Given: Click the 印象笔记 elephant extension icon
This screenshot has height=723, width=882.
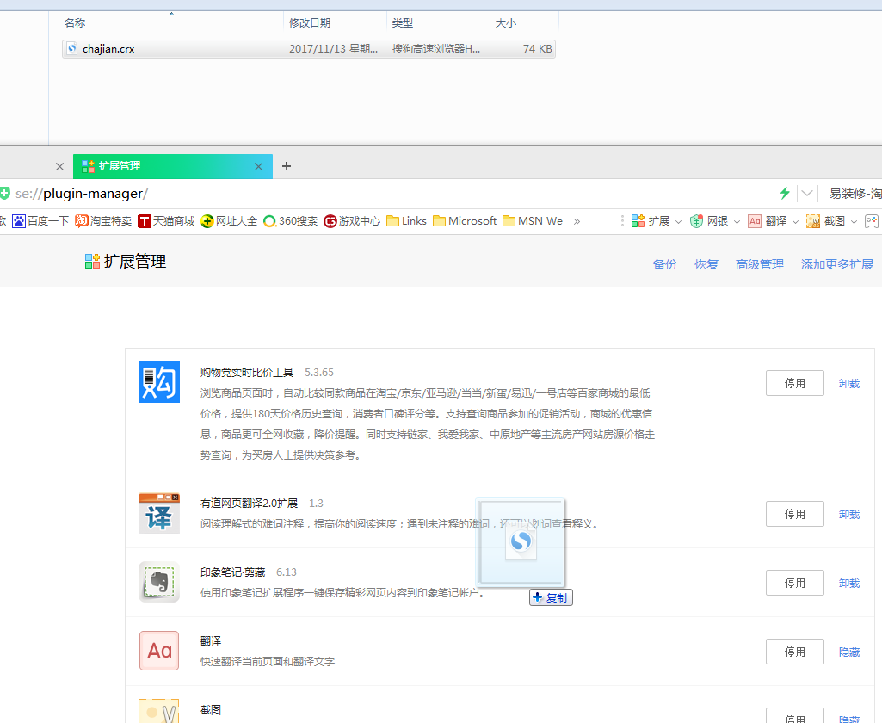Looking at the screenshot, I should tap(159, 582).
